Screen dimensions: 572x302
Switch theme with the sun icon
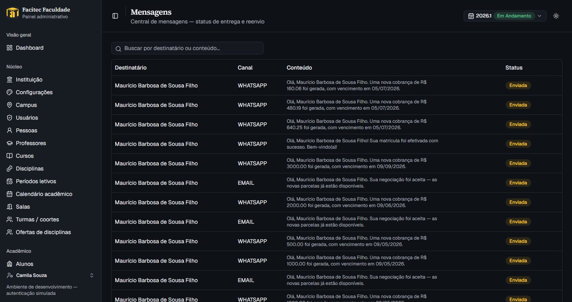[x=556, y=16]
